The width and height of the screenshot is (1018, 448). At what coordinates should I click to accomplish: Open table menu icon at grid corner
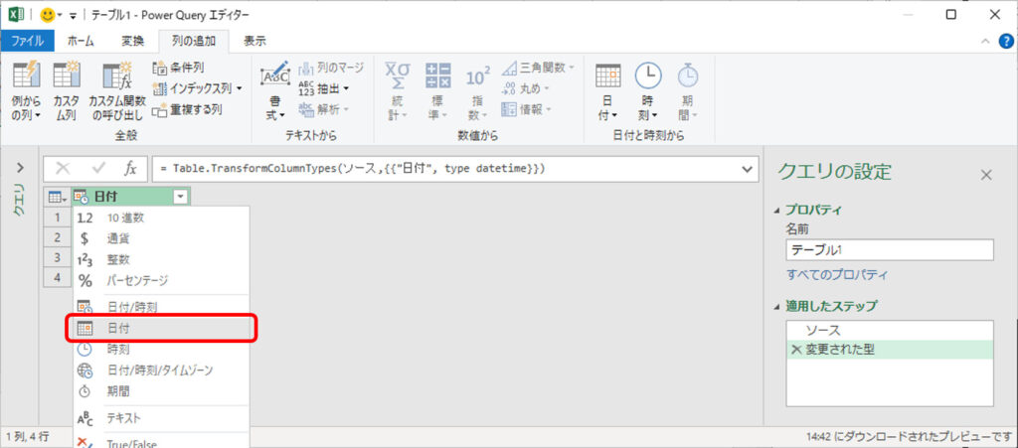pos(59,197)
